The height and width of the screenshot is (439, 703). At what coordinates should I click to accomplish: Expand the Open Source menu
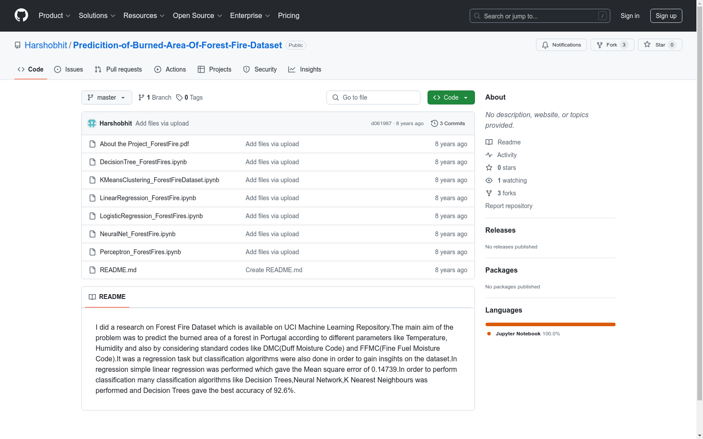(x=197, y=15)
